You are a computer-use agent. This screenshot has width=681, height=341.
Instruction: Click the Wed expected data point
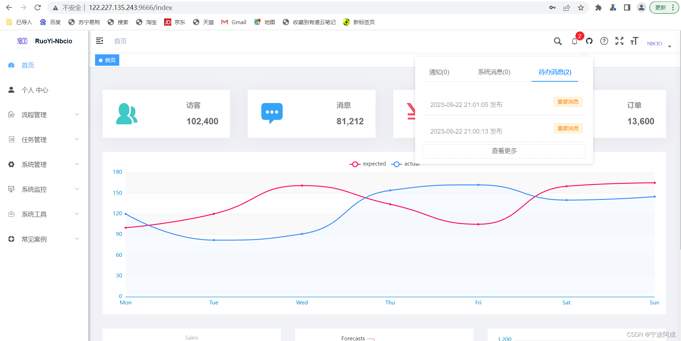[302, 185]
